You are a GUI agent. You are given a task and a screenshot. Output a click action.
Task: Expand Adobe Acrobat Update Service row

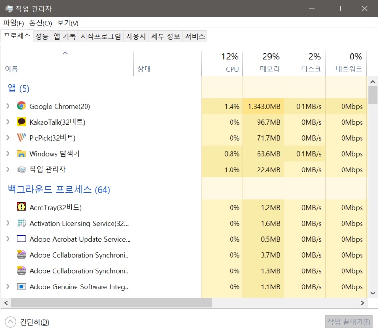[8, 239]
